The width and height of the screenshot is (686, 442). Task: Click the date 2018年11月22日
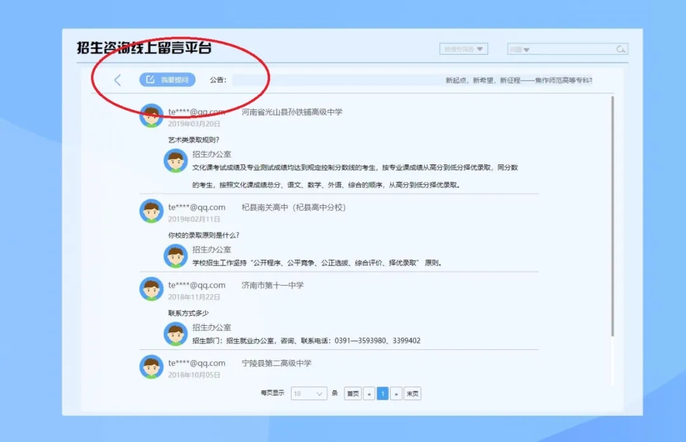(x=194, y=297)
